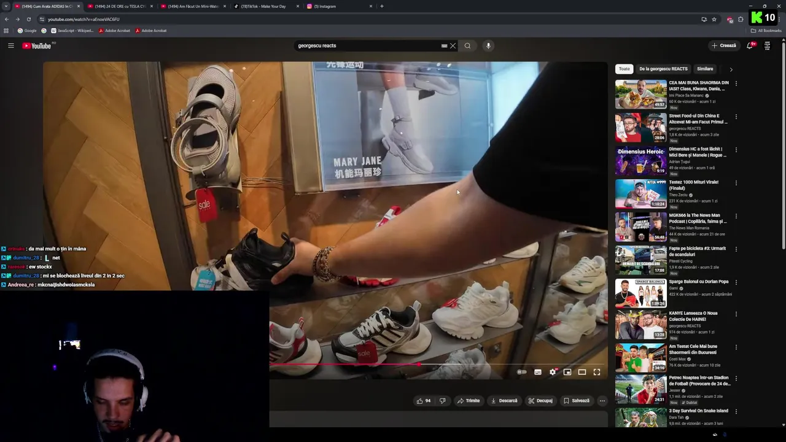
Task: Open options menu for KANYE Lanseaza video
Action: click(x=736, y=314)
